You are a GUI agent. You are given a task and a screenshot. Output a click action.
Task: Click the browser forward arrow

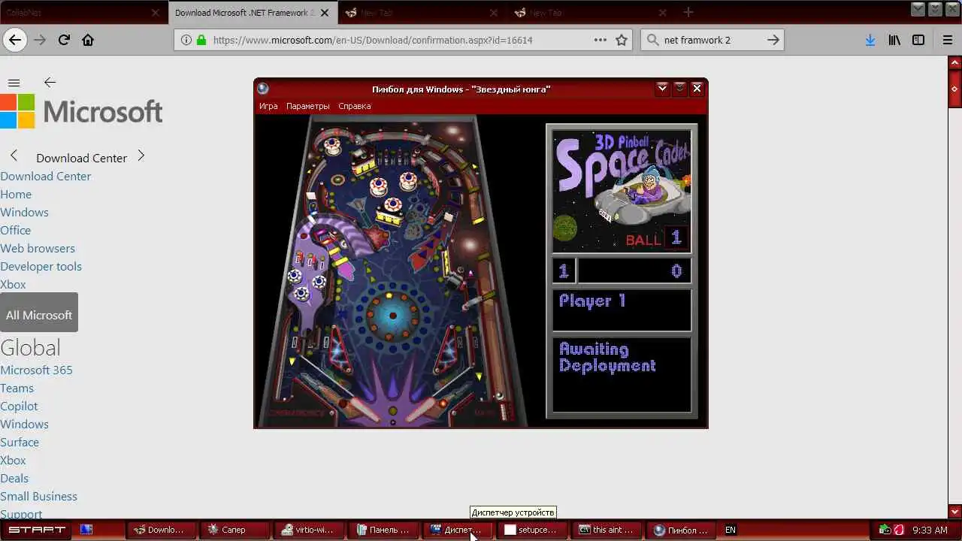point(40,40)
